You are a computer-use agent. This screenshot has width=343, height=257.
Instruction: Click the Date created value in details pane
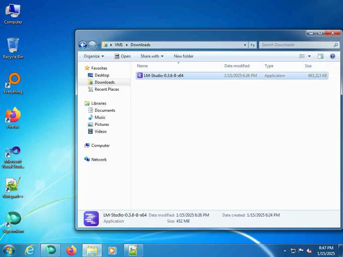click(x=263, y=215)
